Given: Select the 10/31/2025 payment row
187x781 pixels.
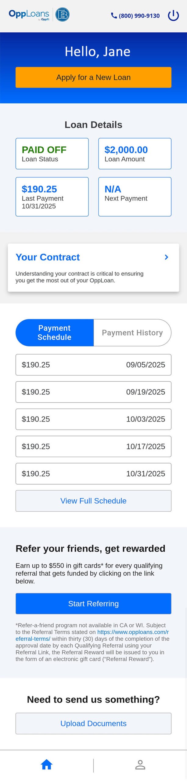Looking at the screenshot, I should tap(93, 473).
